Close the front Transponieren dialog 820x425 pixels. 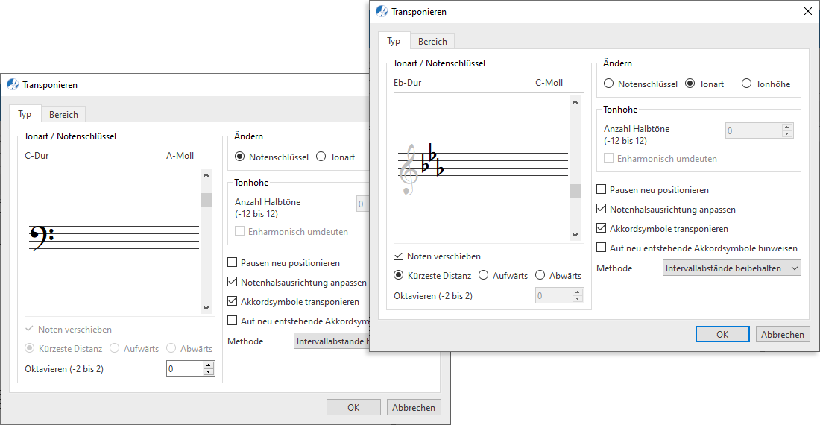pyautogui.click(x=807, y=11)
